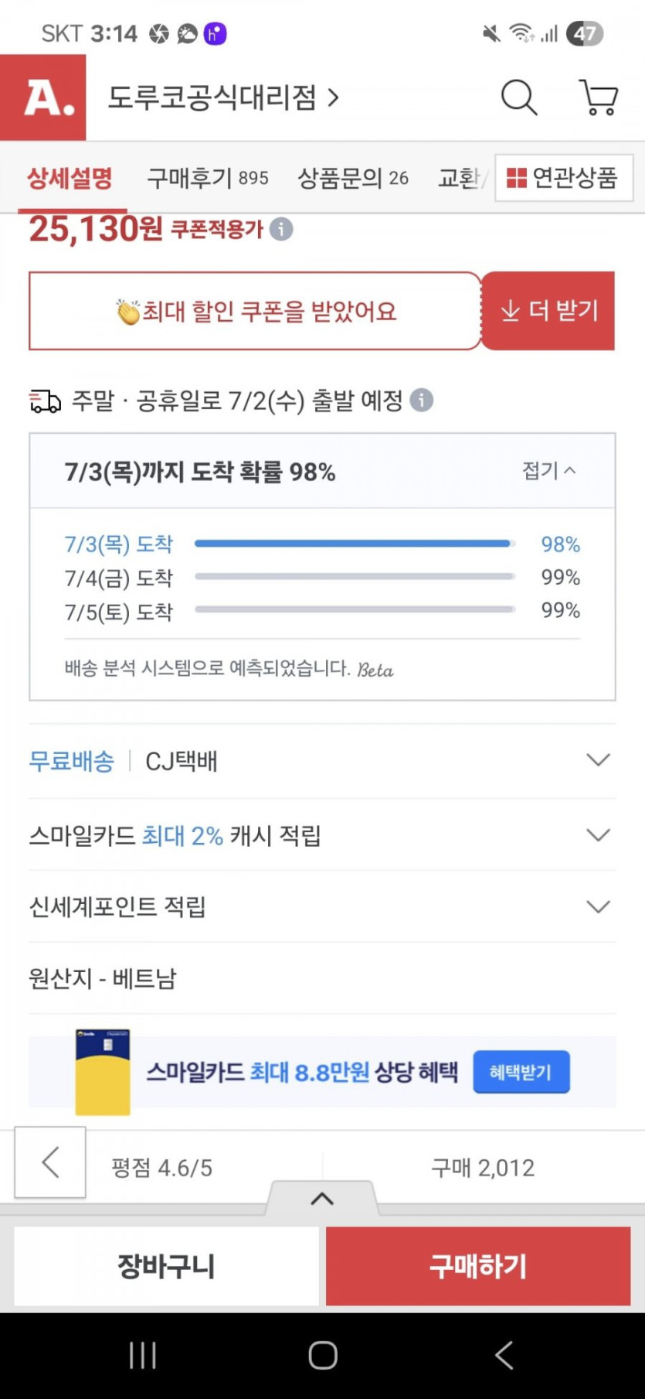The image size is (645, 1399).
Task: Click the 7/3(목) arrival probability bar
Action: tap(354, 544)
